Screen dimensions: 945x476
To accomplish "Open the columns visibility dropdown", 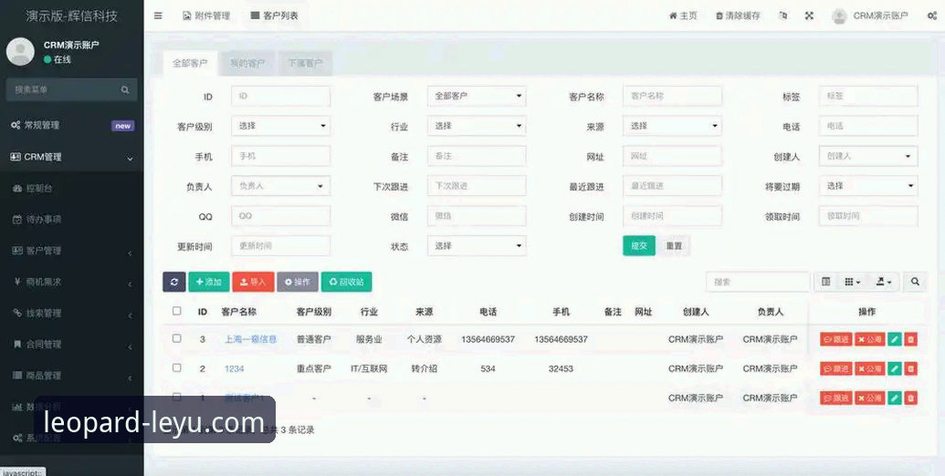I will tap(852, 282).
